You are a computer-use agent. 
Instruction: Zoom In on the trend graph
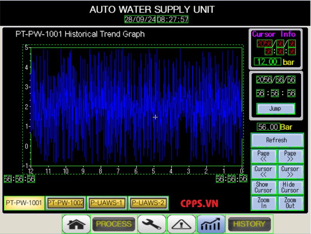(x=264, y=203)
